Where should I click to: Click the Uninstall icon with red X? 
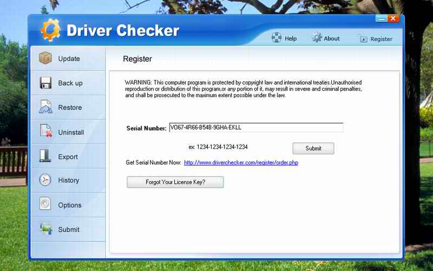click(x=45, y=132)
